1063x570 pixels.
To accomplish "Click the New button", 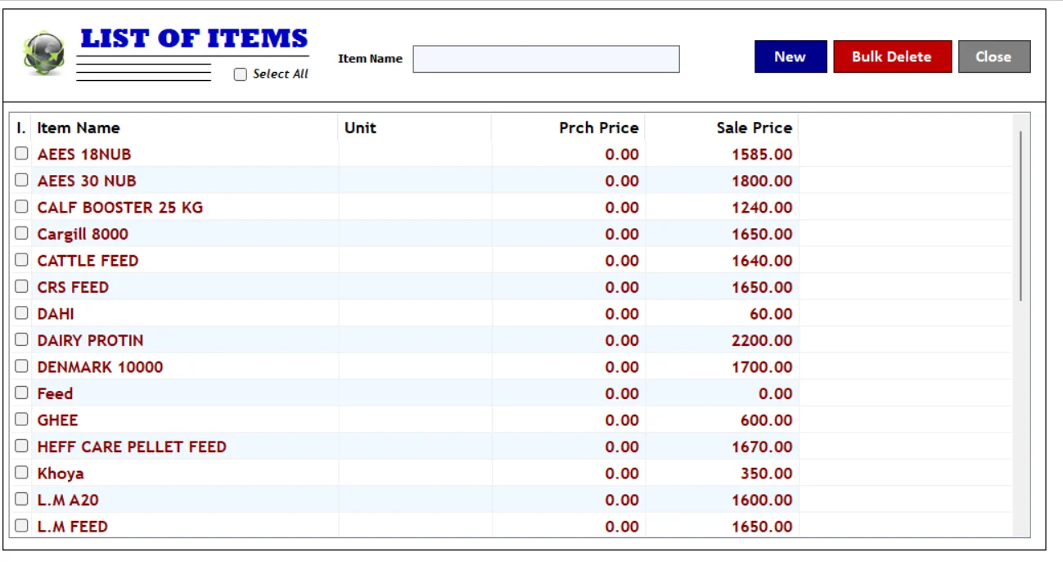I will point(790,56).
